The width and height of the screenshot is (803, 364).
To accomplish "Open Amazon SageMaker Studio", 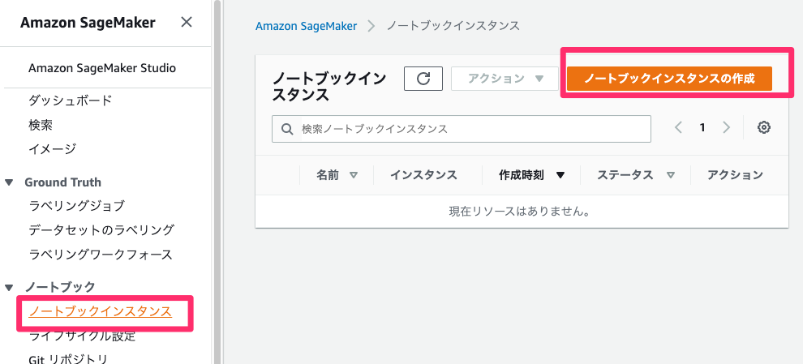I will pyautogui.click(x=102, y=68).
